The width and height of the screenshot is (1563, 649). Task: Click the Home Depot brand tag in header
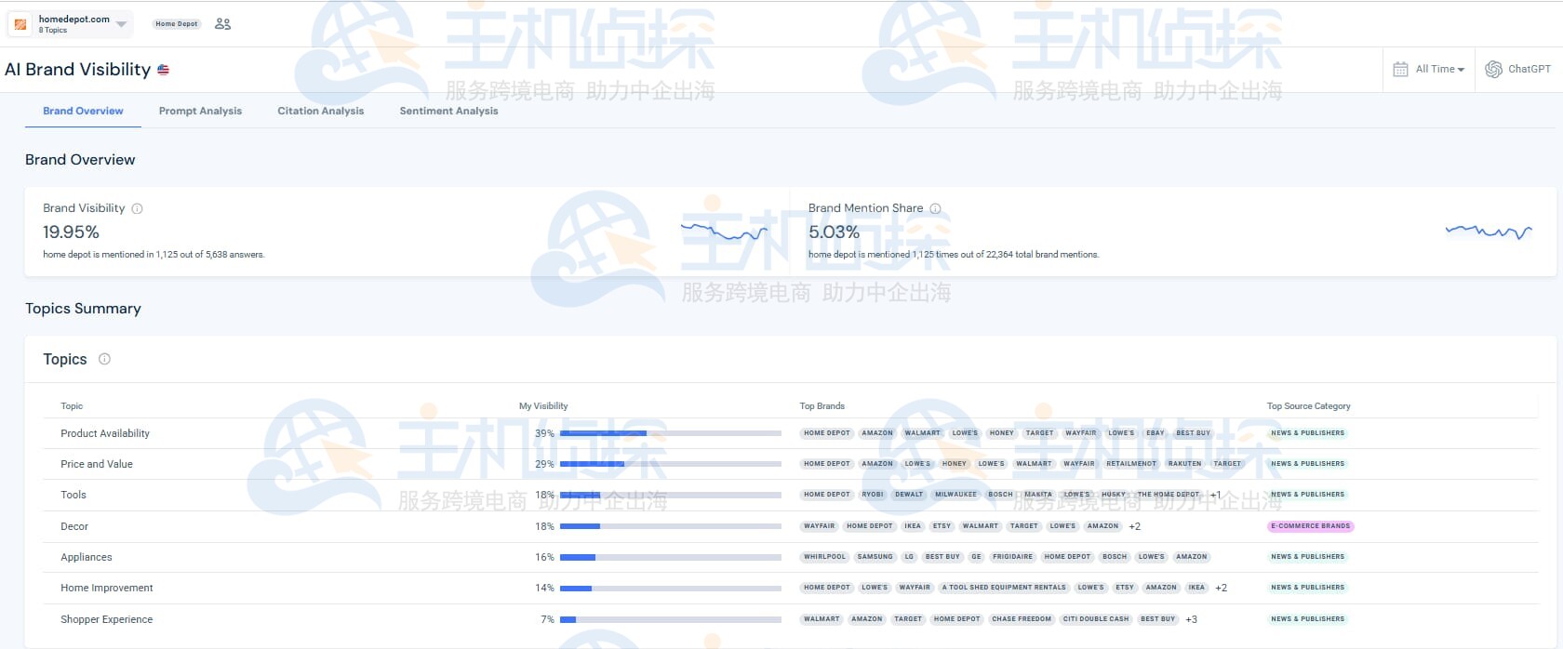click(177, 24)
